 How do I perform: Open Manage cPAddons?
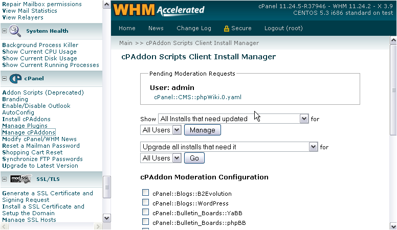(x=29, y=132)
